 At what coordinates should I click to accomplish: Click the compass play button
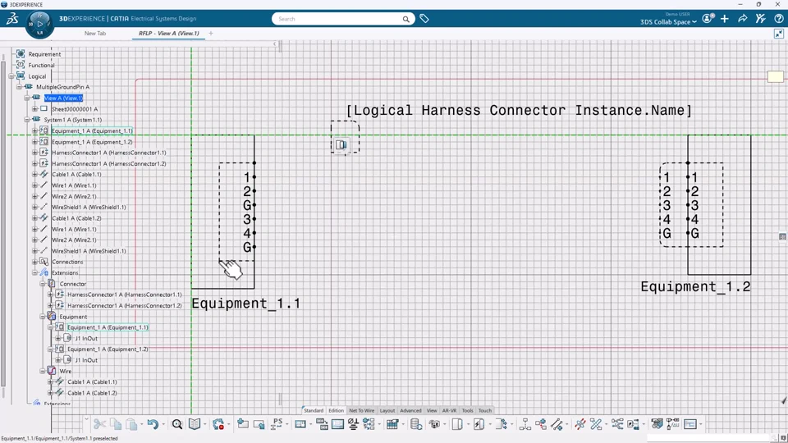pos(39,24)
